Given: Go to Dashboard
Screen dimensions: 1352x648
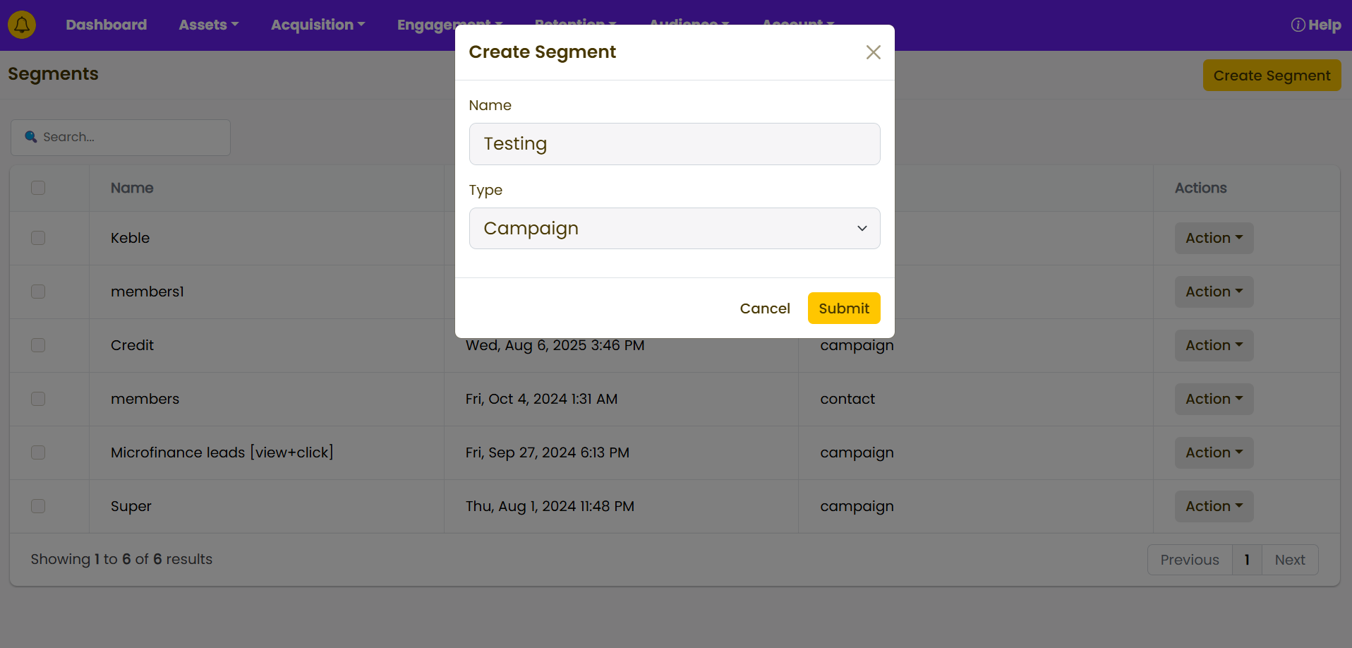Looking at the screenshot, I should (x=107, y=25).
